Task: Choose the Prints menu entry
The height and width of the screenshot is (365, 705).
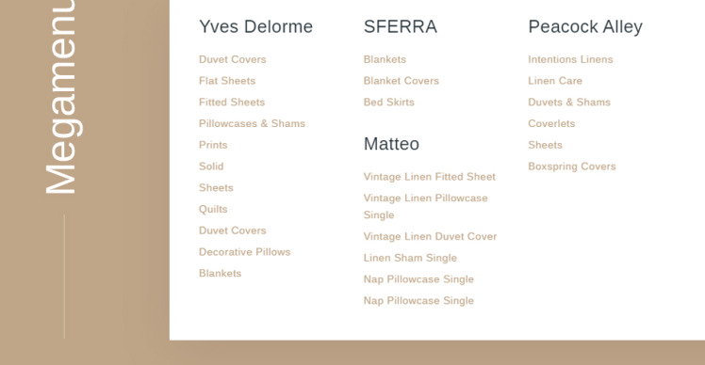Action: coord(213,145)
